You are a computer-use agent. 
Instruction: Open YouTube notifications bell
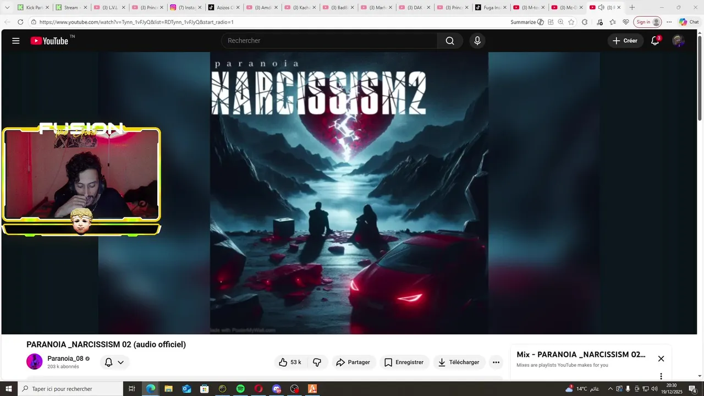coord(655,41)
